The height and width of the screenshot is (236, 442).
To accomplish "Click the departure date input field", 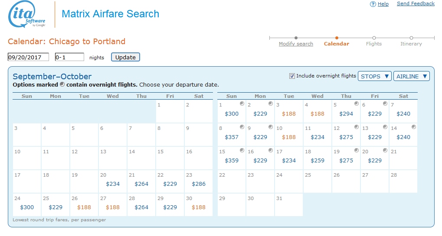I will (29, 57).
